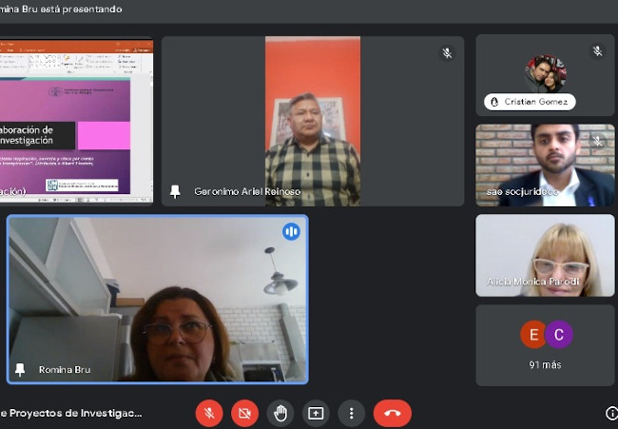Open the "91 más" participants tile
This screenshot has height=429, width=618.
click(x=545, y=344)
